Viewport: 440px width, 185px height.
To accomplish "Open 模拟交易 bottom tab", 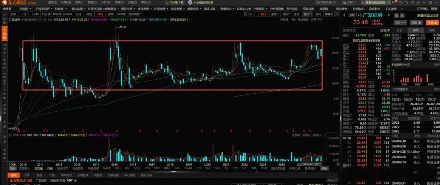I will [x=146, y=175].
